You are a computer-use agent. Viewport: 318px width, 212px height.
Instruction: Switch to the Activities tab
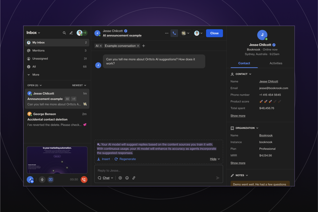(276, 63)
